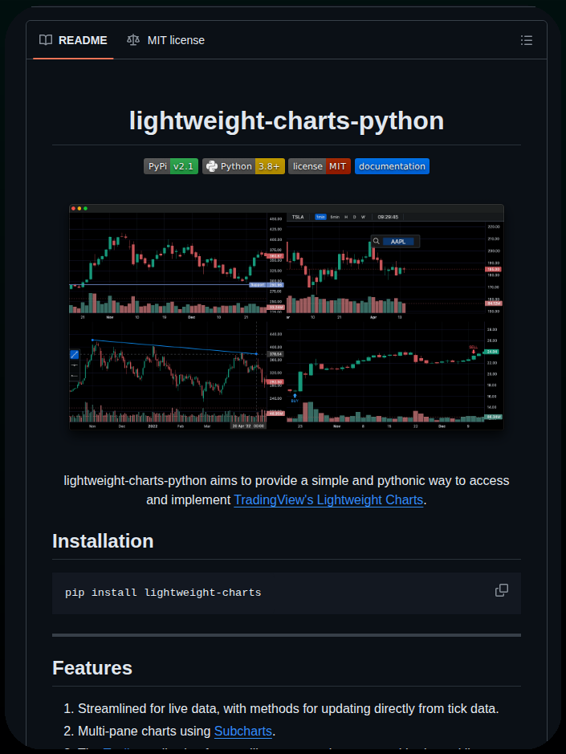
Task: Click the Python 3.8+ badge
Action: tap(243, 166)
